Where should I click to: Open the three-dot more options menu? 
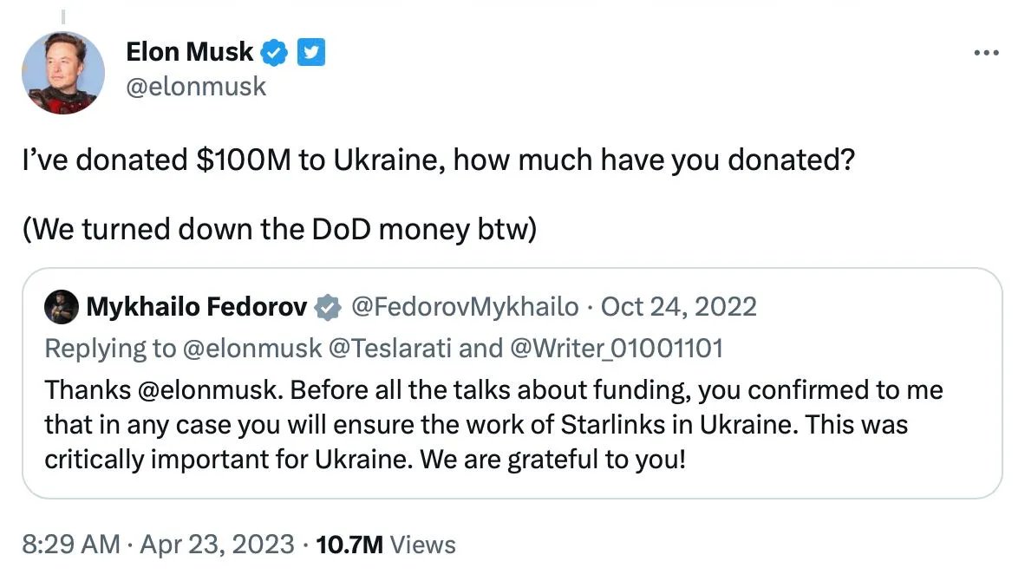(x=986, y=52)
